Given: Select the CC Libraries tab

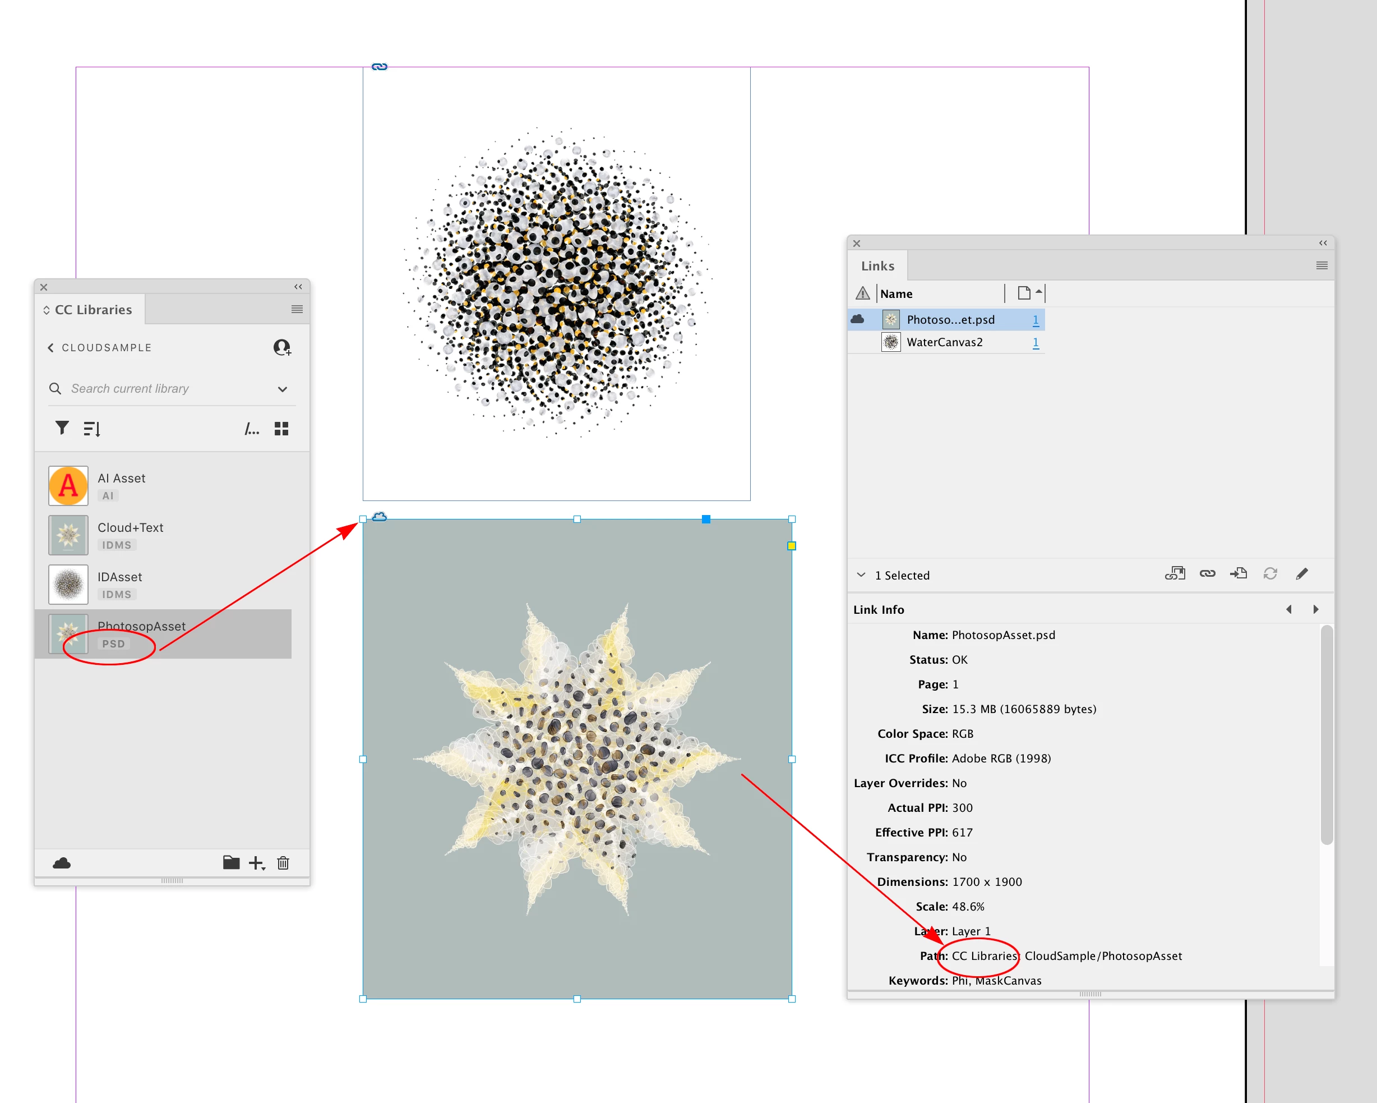Looking at the screenshot, I should (x=93, y=309).
